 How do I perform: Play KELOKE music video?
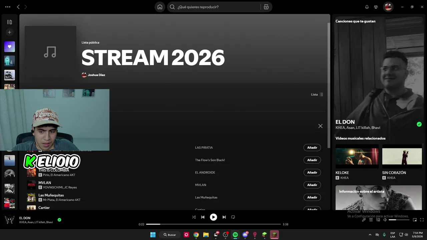pos(357,156)
